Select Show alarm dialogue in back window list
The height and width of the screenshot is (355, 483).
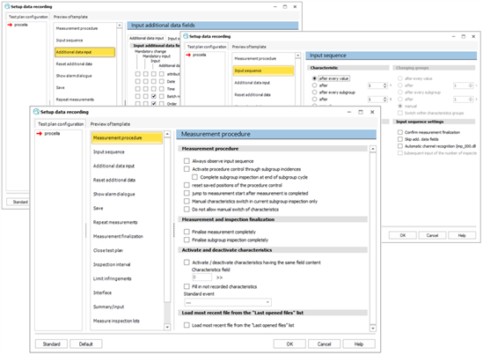click(74, 76)
